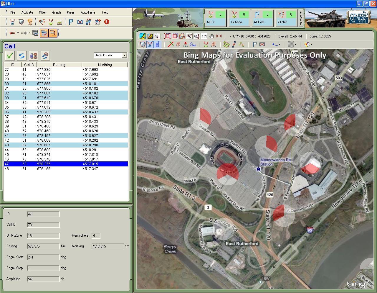
Task: Expand the zoom magnifier dropdown on the map toolbar
Action: click(x=162, y=36)
